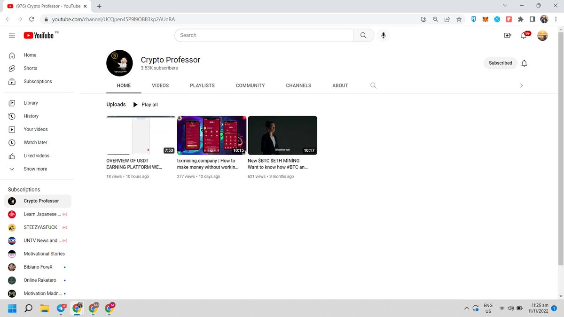Click the channel notification bell beside Subscribed
The width and height of the screenshot is (564, 317).
coord(525,63)
